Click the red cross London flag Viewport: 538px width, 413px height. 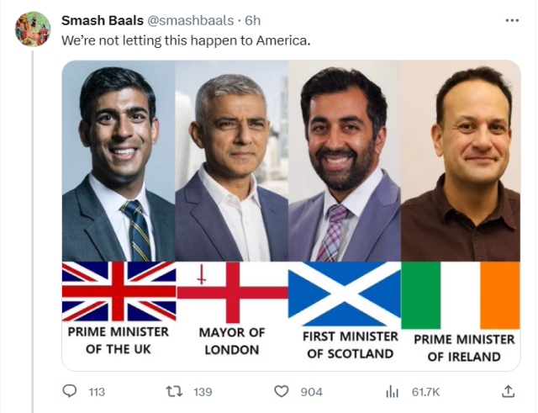coord(232,291)
